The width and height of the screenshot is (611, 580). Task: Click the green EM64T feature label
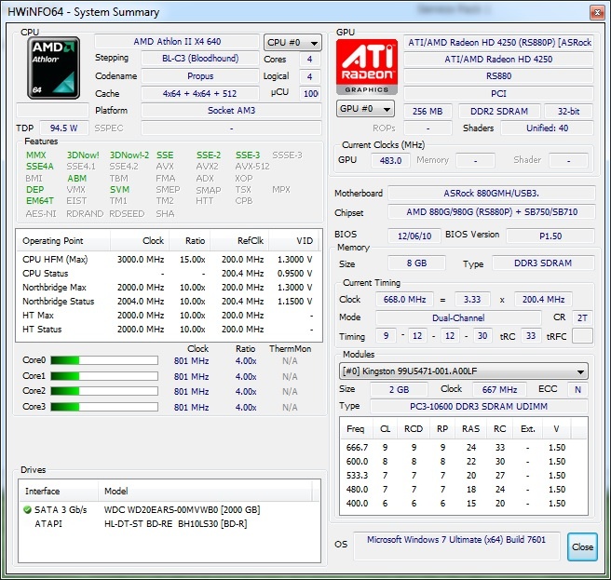pos(40,200)
